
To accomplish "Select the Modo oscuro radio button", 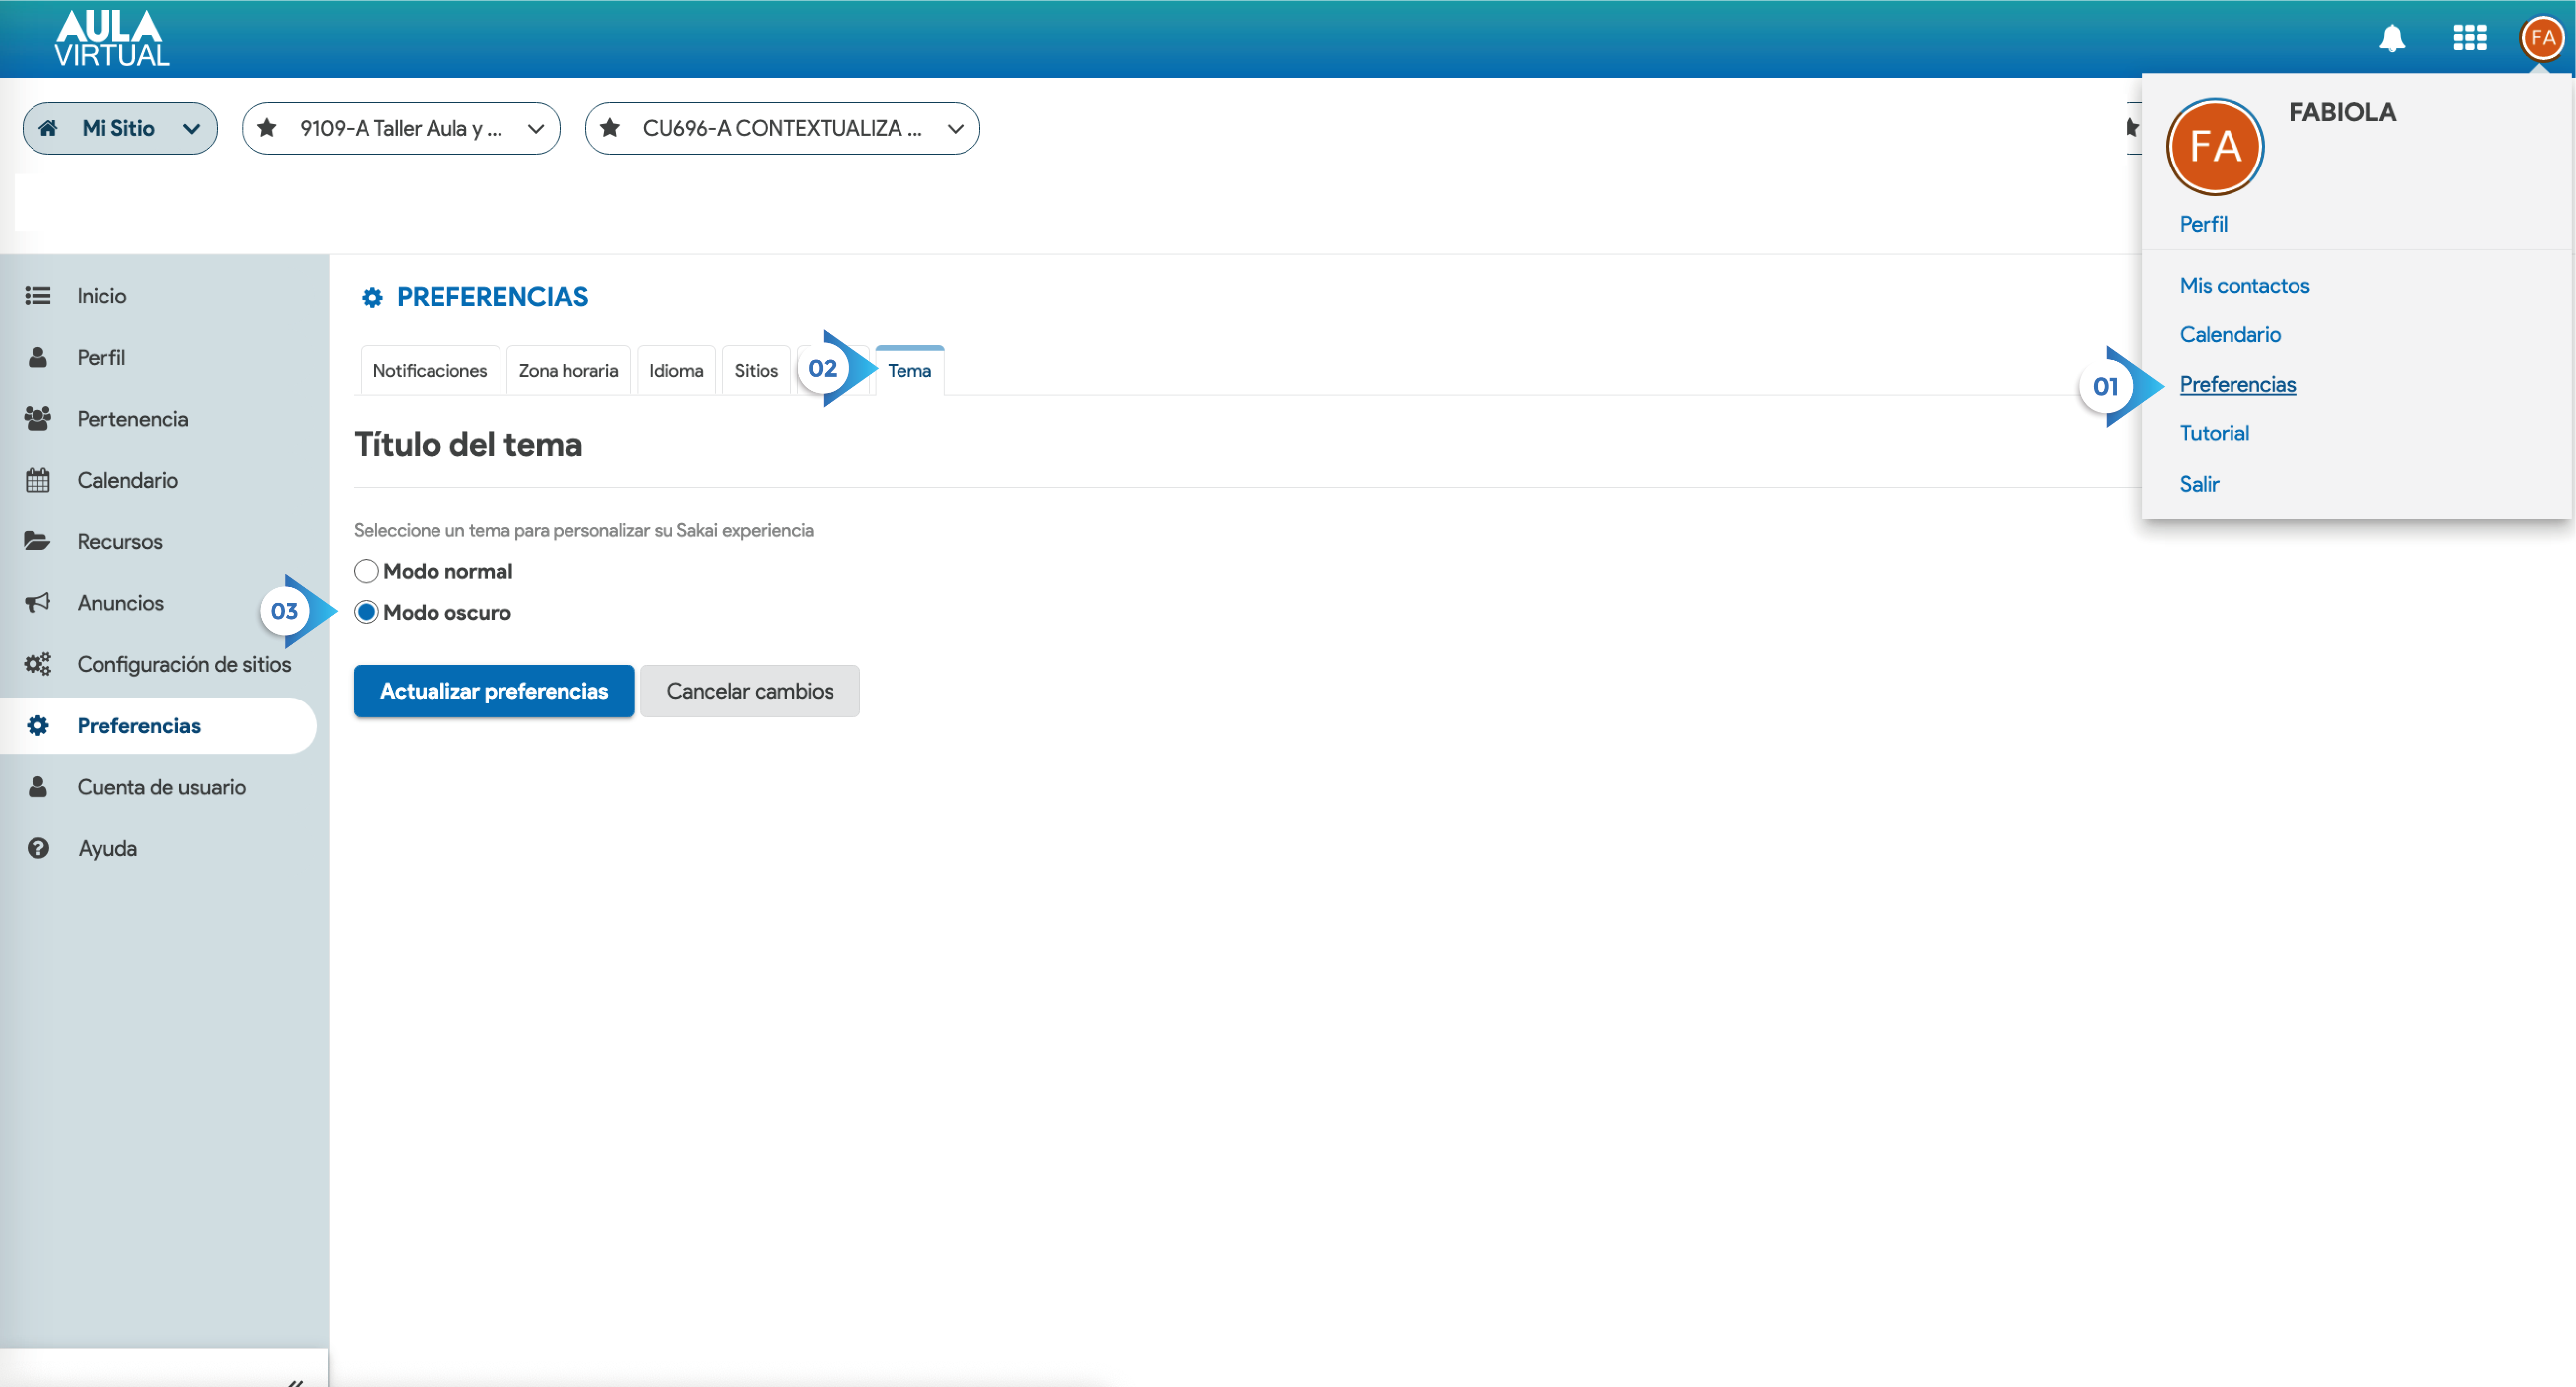I will tap(366, 612).
